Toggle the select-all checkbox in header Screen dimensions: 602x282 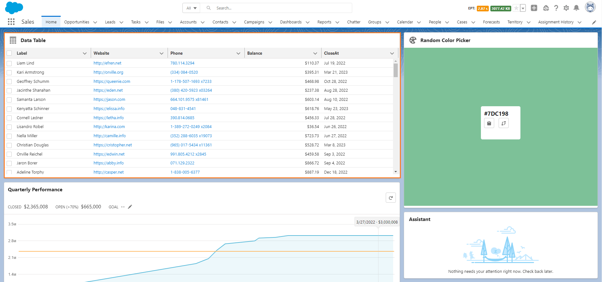[9, 53]
